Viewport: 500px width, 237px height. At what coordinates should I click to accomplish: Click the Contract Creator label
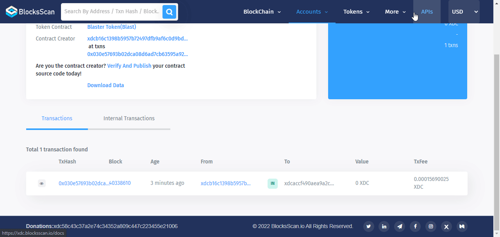tap(55, 39)
